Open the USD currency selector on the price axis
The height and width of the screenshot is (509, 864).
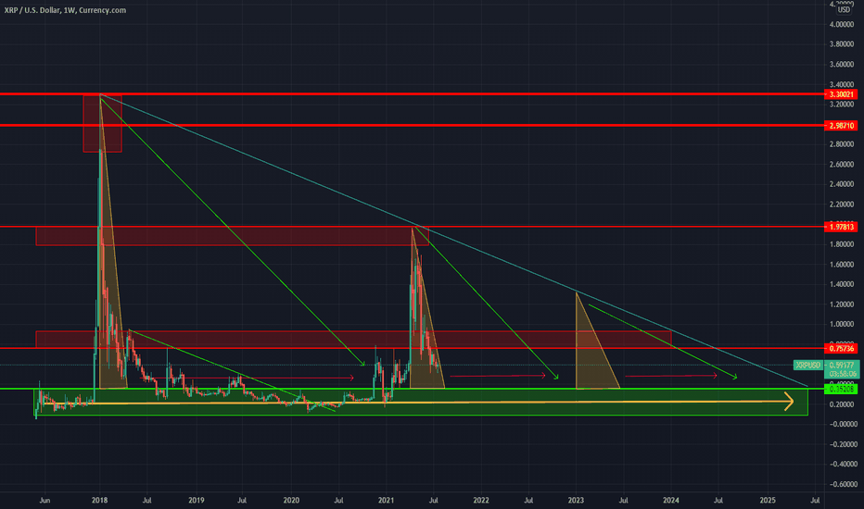point(844,10)
